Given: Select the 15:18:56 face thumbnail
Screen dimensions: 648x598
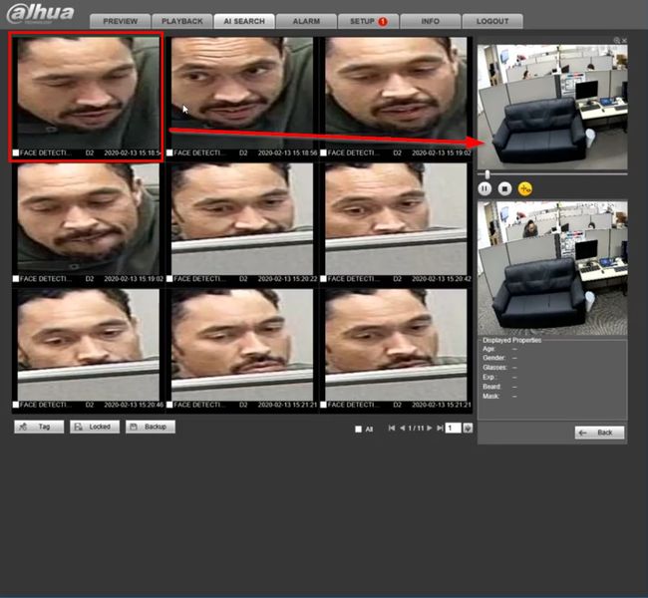Looking at the screenshot, I should point(242,93).
